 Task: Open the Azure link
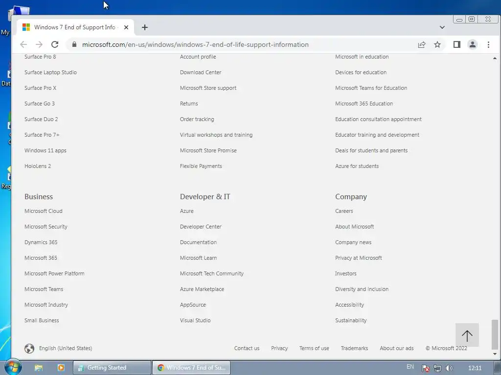[186, 211]
